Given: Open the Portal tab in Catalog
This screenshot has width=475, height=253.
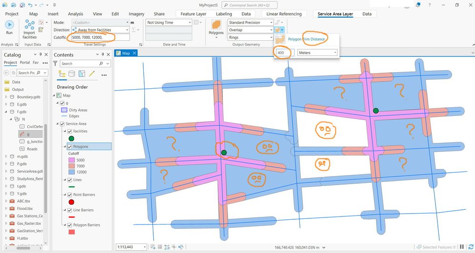Looking at the screenshot, I should point(25,63).
